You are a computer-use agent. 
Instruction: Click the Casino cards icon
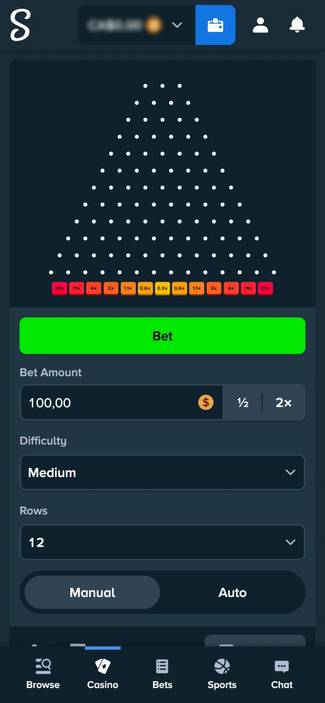(x=102, y=666)
